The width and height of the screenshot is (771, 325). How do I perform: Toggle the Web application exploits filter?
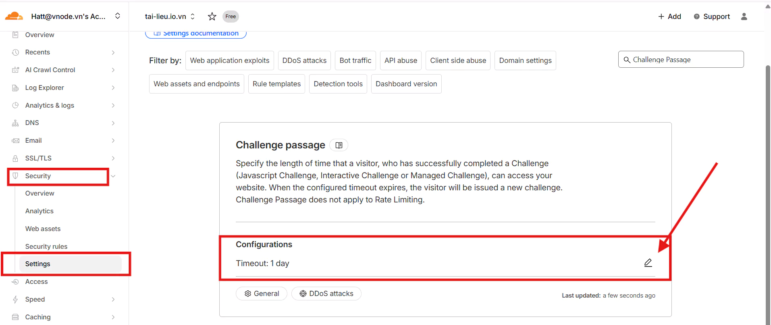(229, 60)
